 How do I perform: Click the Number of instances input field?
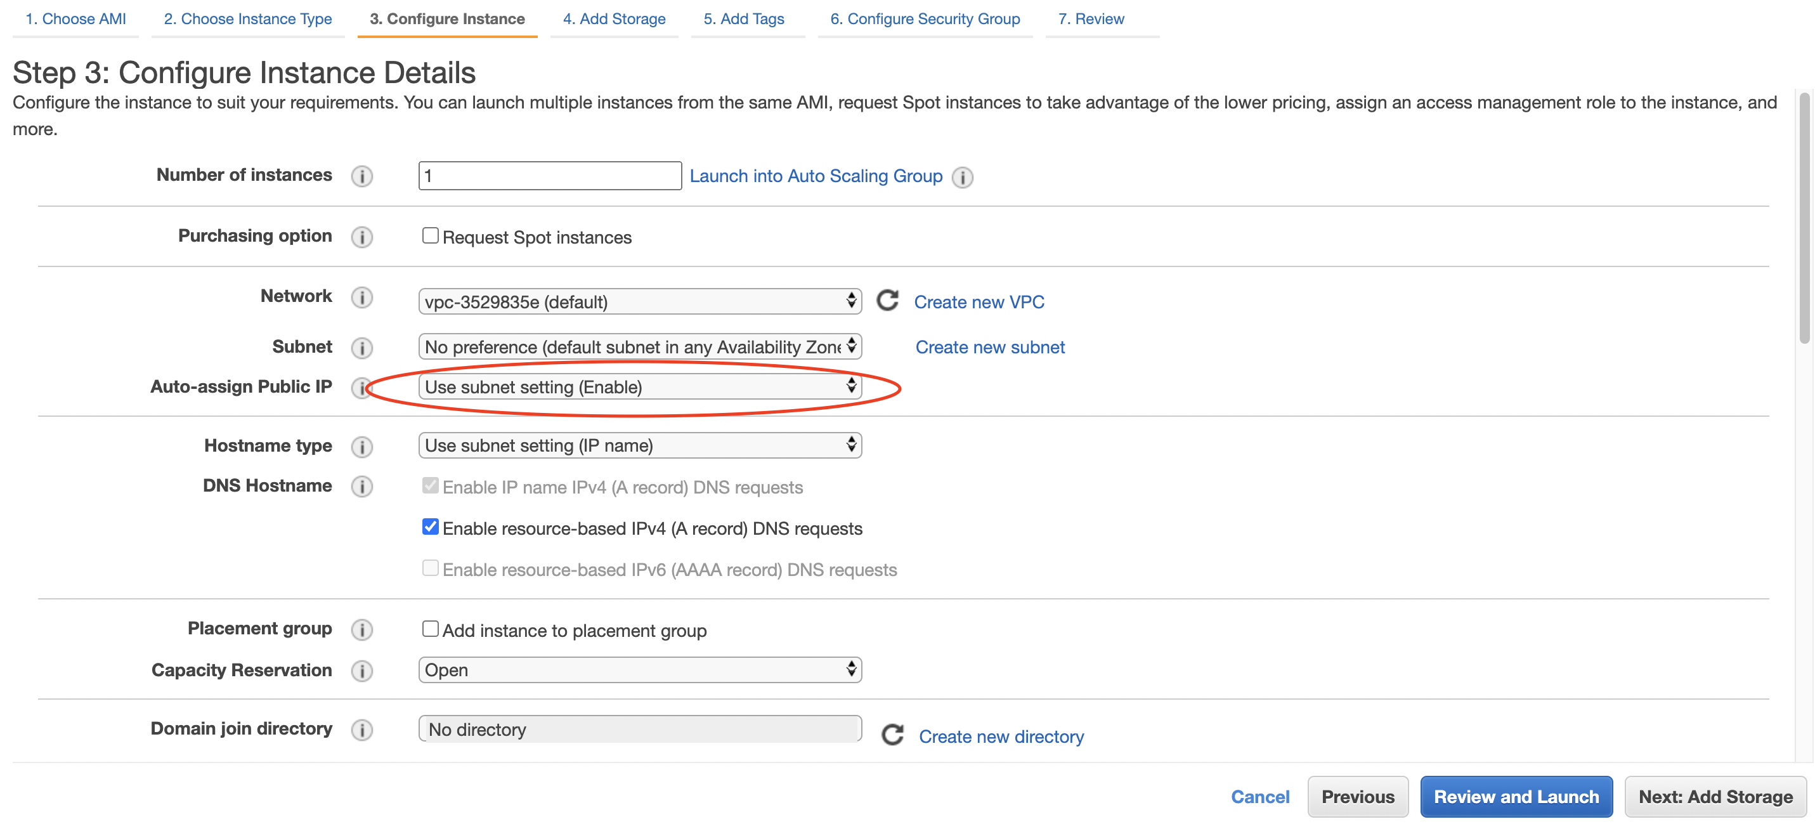(549, 176)
